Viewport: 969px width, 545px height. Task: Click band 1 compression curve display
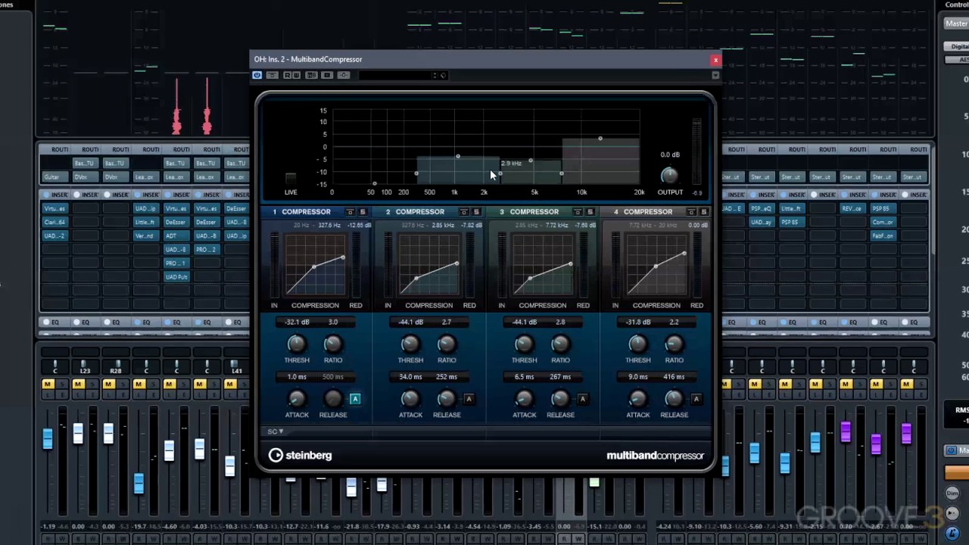(315, 265)
